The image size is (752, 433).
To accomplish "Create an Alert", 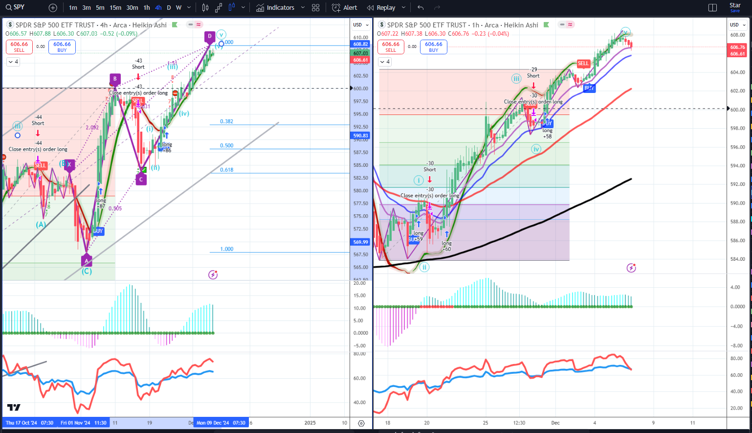I will pos(345,8).
